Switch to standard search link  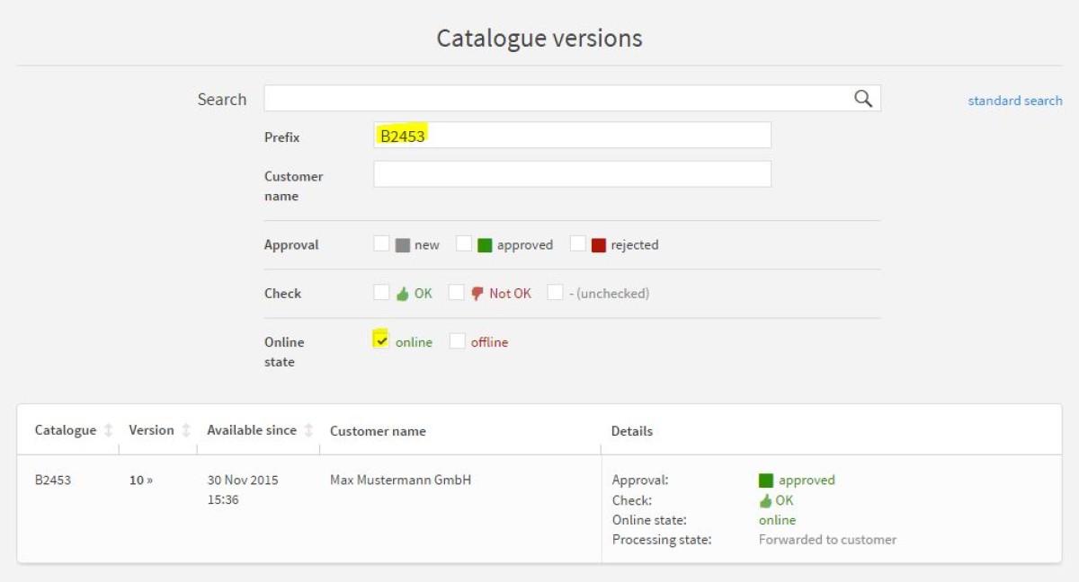(1015, 101)
